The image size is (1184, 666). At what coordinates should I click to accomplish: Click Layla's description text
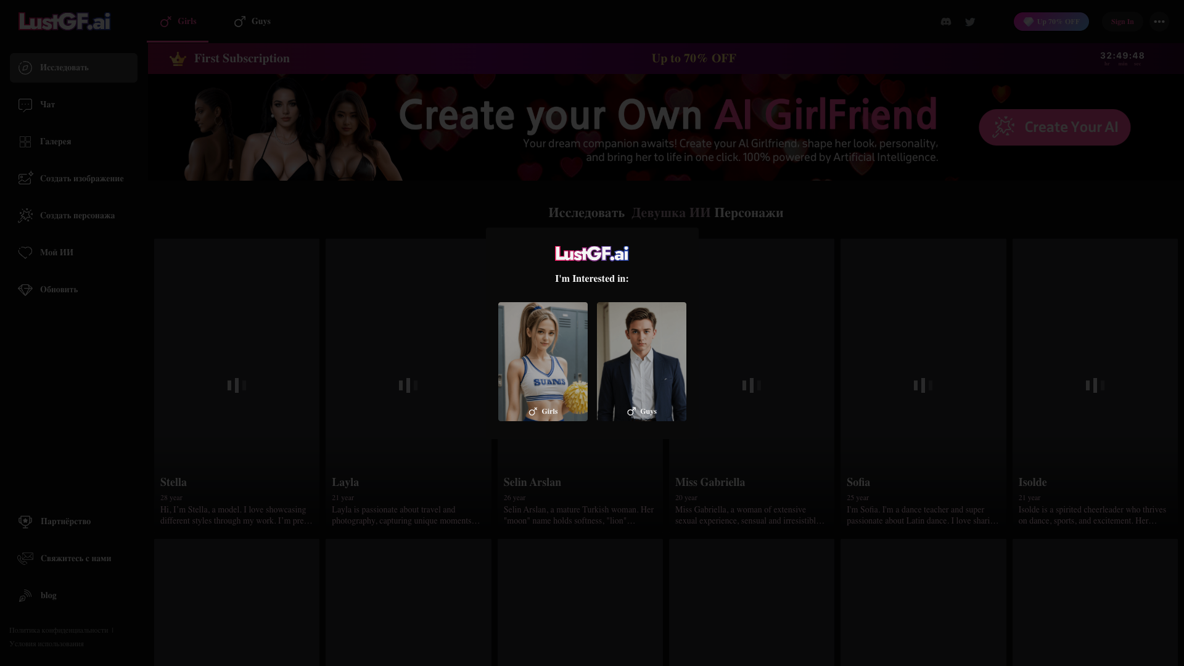point(406,516)
